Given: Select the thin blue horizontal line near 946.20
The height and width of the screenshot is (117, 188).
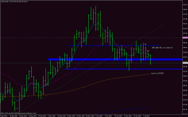Looking at the screenshot, I should (x=113, y=45).
